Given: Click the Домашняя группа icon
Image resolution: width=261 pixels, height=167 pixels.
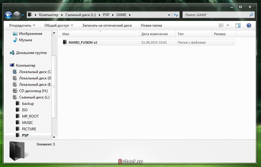Looking at the screenshot, I should point(12,53).
